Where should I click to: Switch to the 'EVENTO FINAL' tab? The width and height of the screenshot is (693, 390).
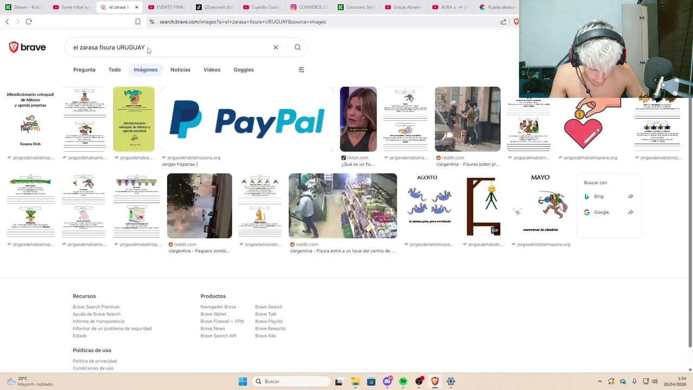167,7
